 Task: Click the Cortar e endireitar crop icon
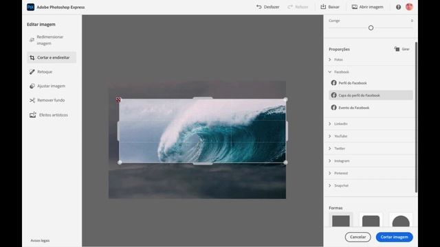pyautogui.click(x=32, y=58)
